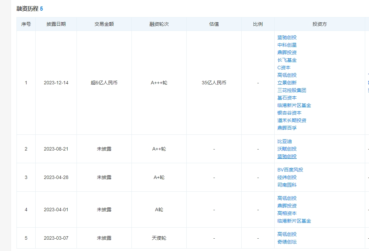Open the 银杏谷资本 investor link
Viewport: 369px width, 251px height.
click(x=289, y=113)
